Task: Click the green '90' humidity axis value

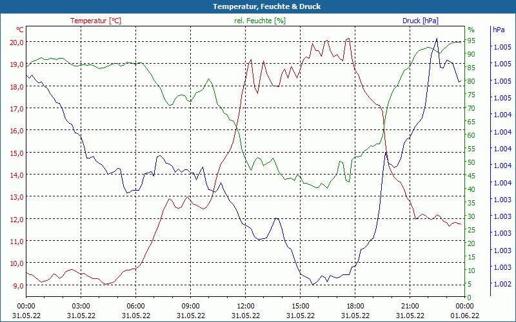Action: [x=471, y=54]
